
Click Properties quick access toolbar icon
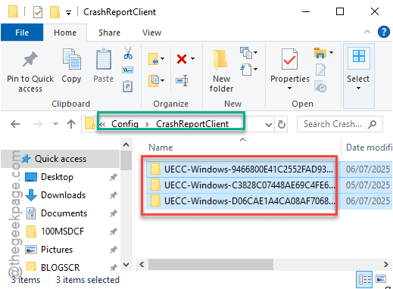pos(38,12)
